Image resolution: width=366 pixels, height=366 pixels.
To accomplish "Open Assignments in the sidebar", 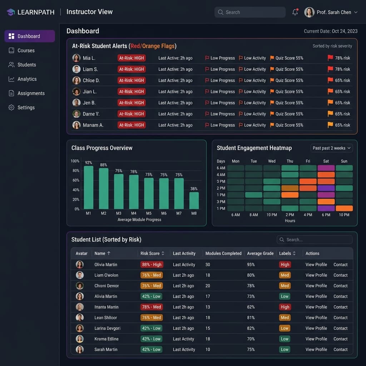I will [30, 93].
